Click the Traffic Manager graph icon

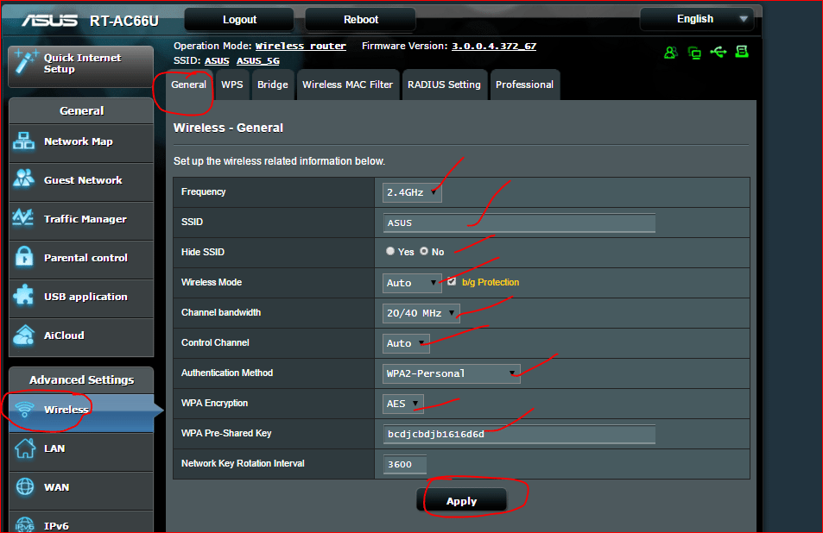click(x=23, y=217)
